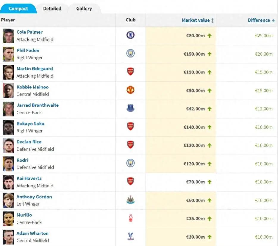This screenshot has width=278, height=246.
Task: Click Newcastle crest beside Anthony Gordon
Action: 130,200
